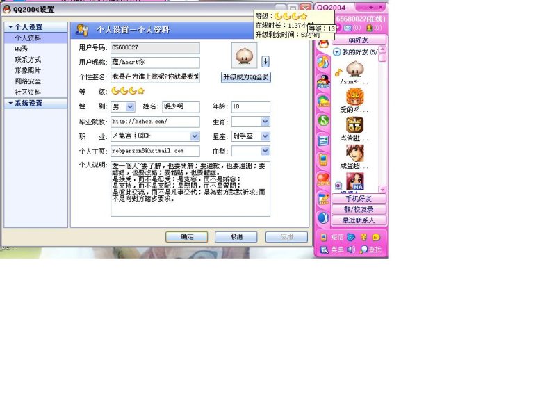Open the 职业 occupation dropdown
The image size is (556, 417).
click(195, 136)
